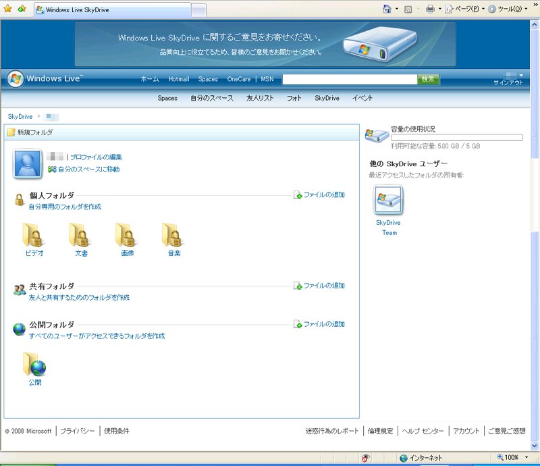This screenshot has width=540, height=466.
Task: Open the ビデオ locked folder icon
Action: (33, 236)
